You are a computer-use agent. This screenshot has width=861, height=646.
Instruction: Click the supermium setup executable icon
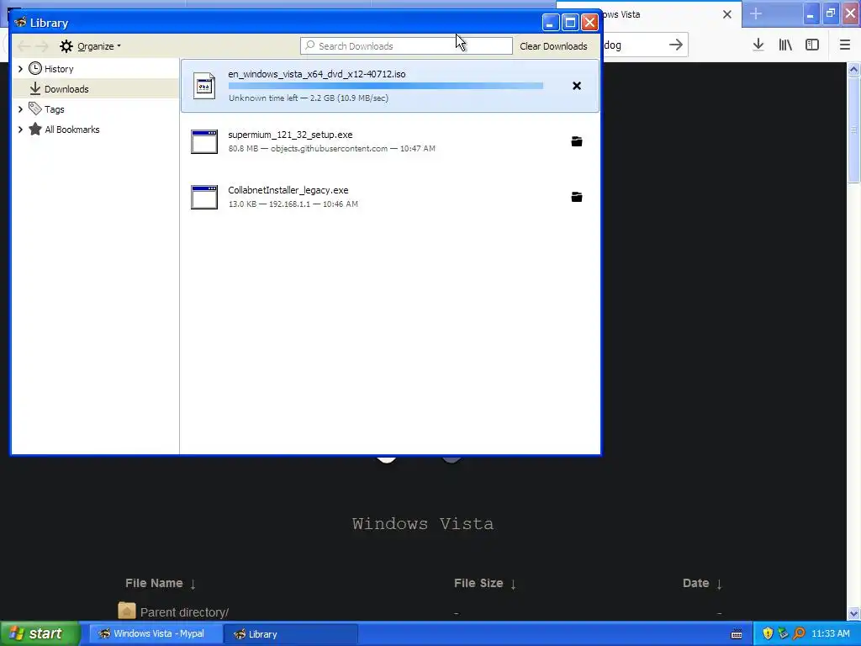click(204, 141)
